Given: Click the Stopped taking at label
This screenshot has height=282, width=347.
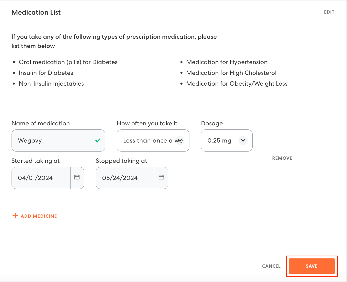Looking at the screenshot, I should click(121, 161).
